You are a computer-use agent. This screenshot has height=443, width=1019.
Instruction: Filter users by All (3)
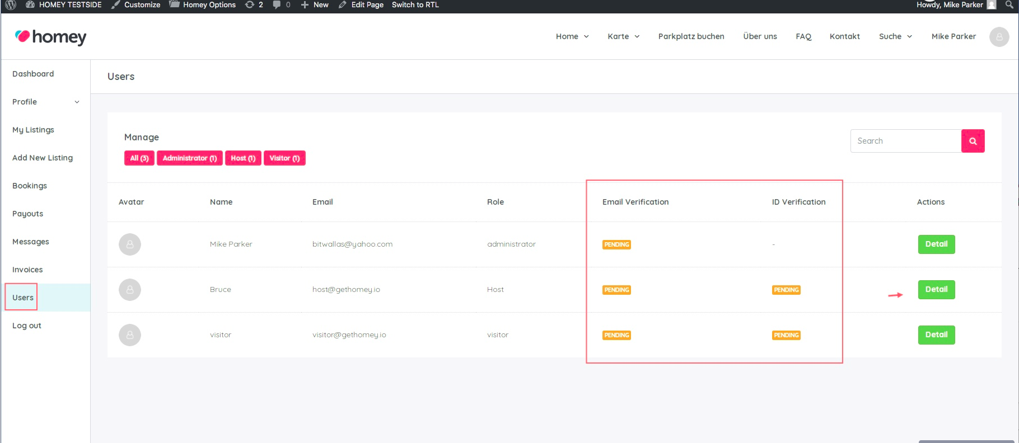coord(139,158)
